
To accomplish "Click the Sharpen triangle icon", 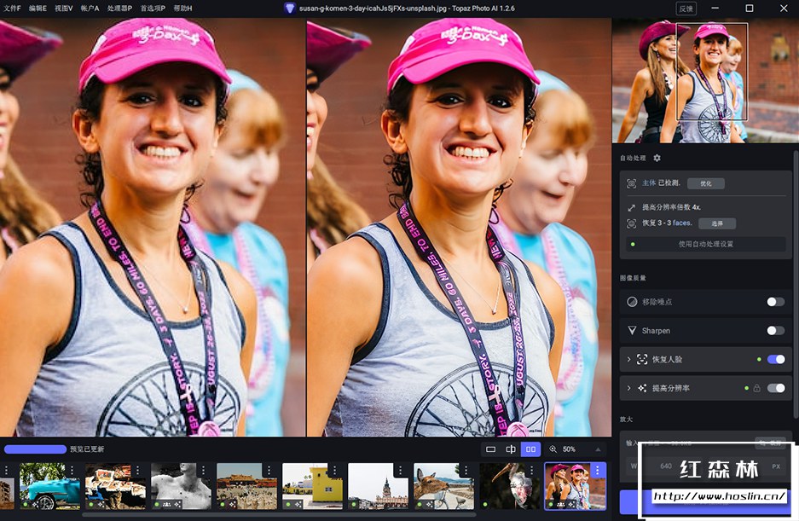I will tap(632, 331).
